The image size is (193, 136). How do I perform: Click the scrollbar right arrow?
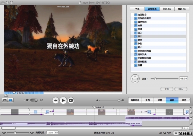tap(188, 128)
